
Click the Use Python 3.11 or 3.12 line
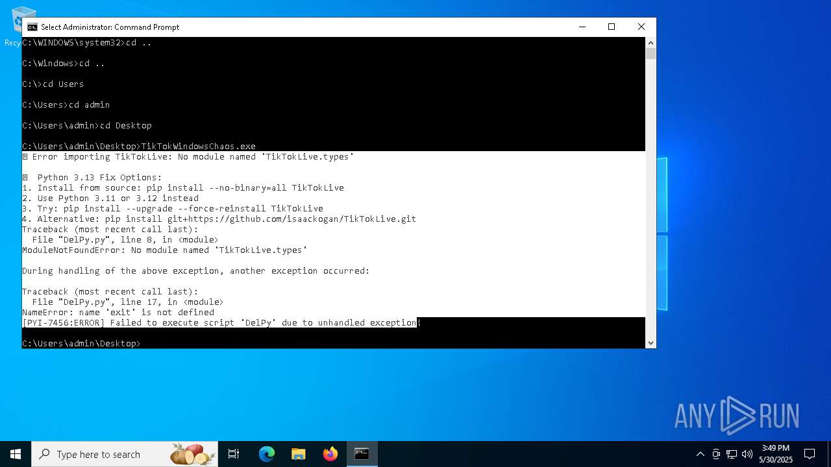pos(110,198)
